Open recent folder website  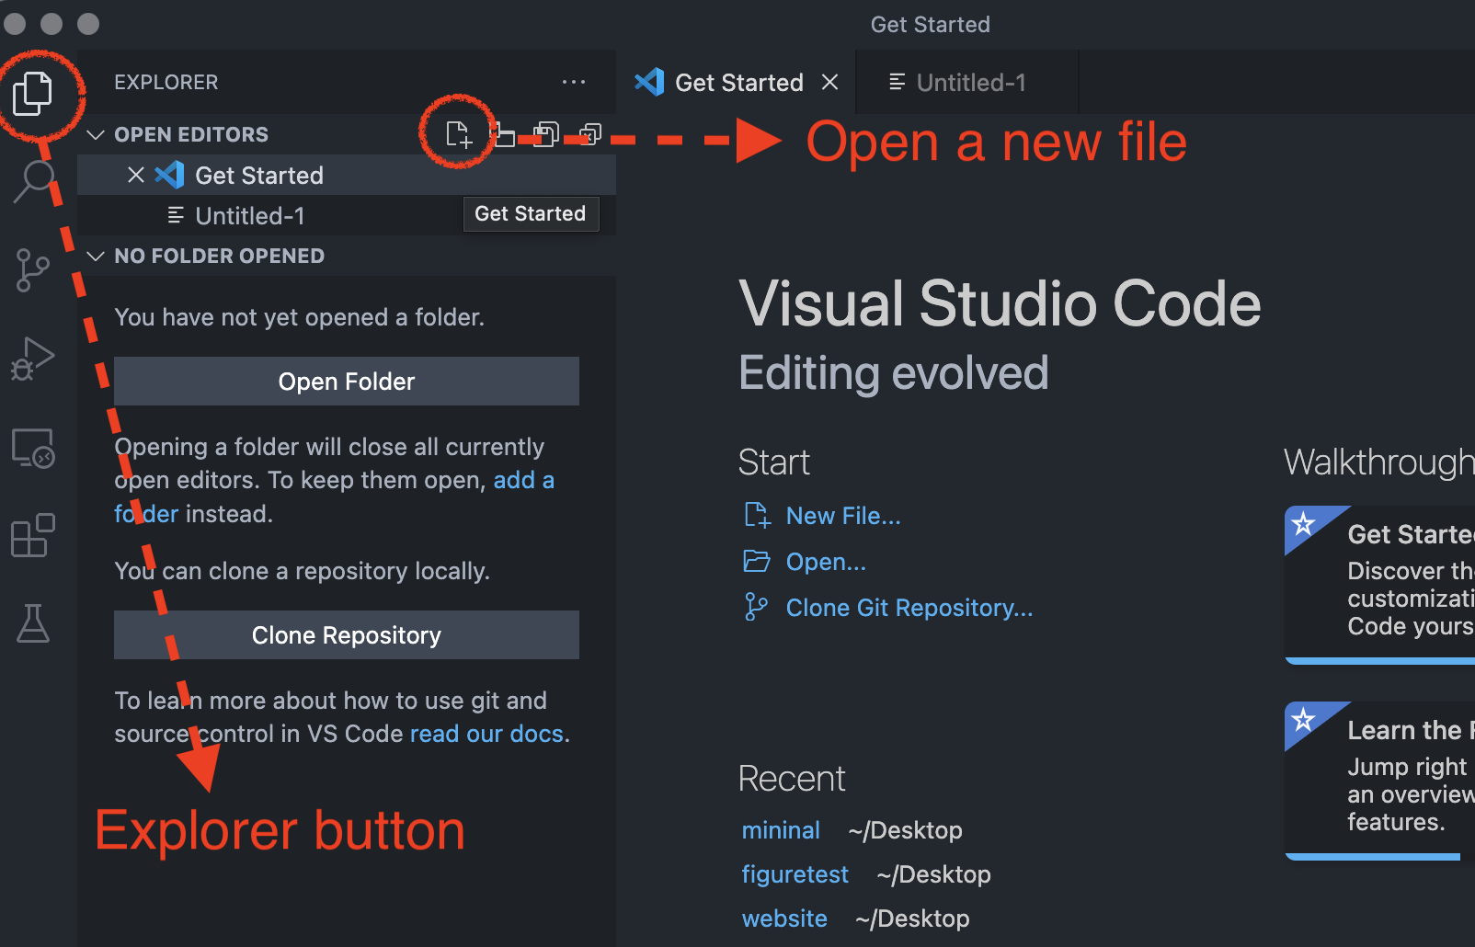(x=784, y=918)
